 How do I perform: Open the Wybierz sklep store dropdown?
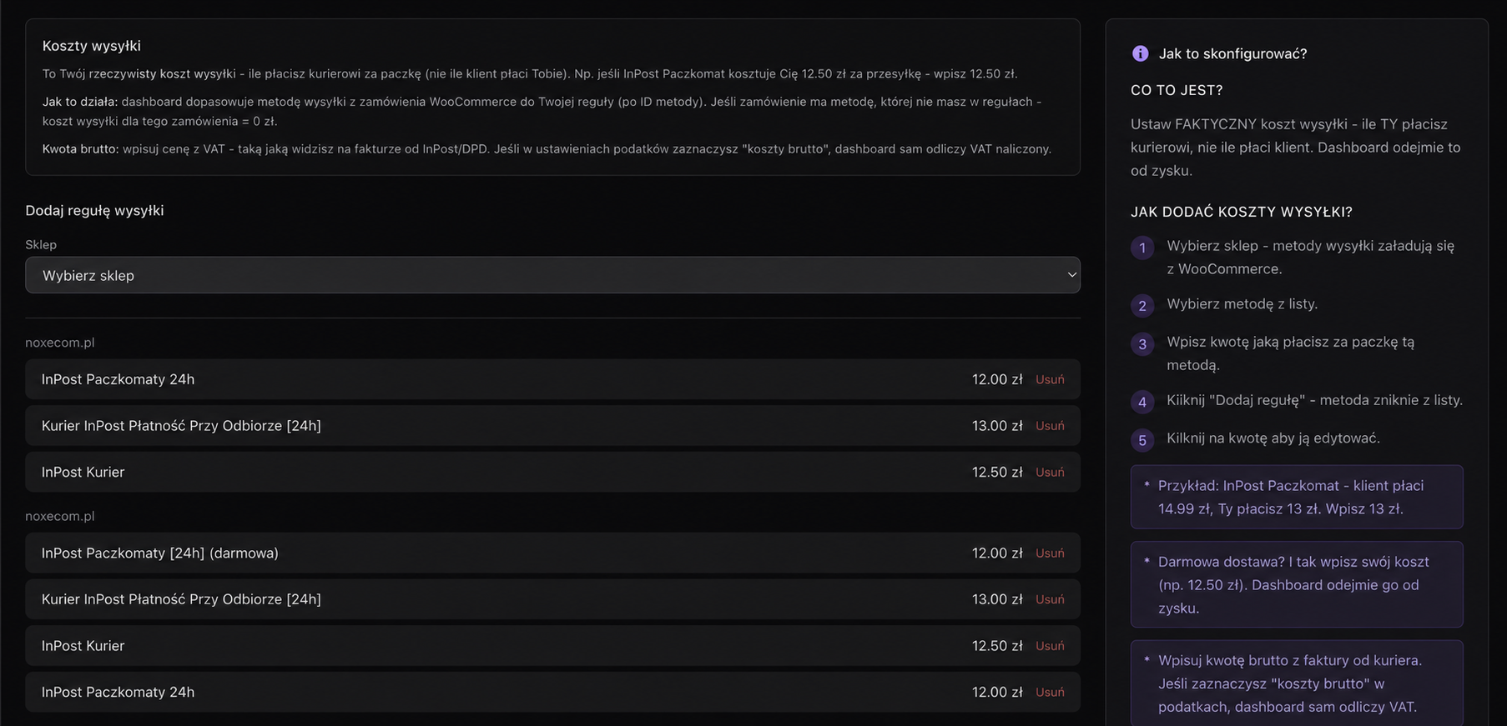552,275
